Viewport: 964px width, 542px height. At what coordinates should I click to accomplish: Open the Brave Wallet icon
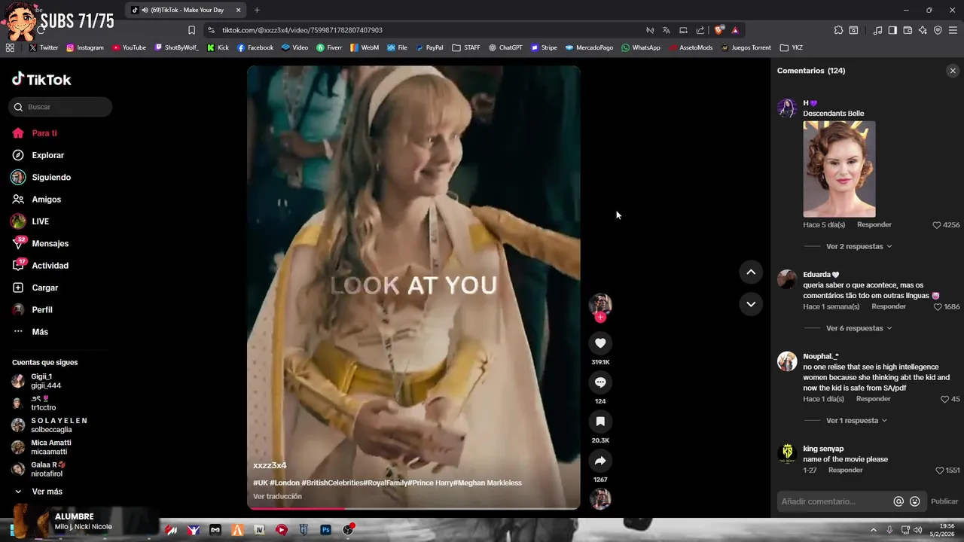908,30
